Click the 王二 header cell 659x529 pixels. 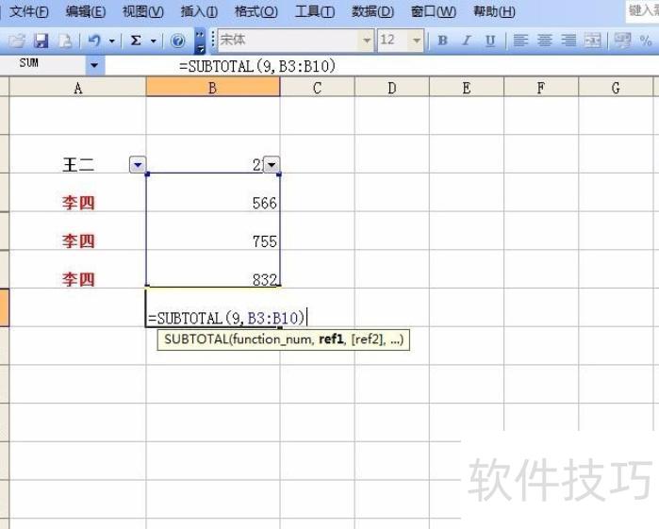point(77,155)
